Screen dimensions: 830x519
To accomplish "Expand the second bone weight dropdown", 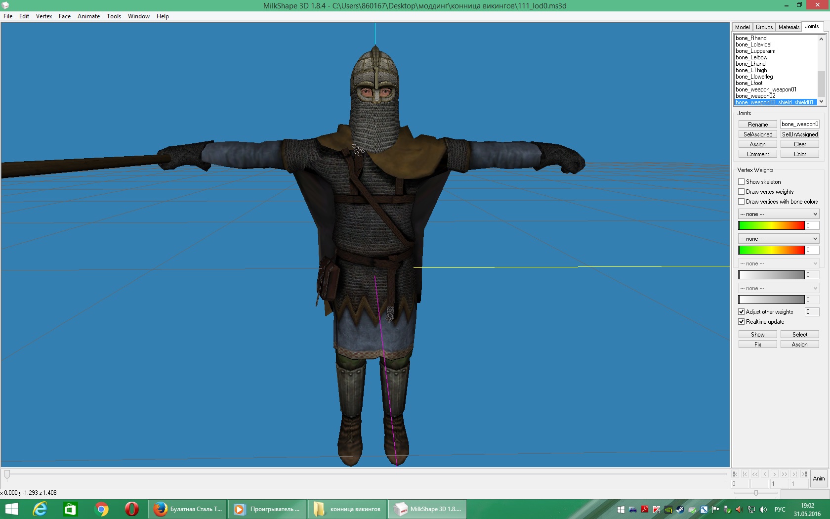I will pyautogui.click(x=778, y=239).
